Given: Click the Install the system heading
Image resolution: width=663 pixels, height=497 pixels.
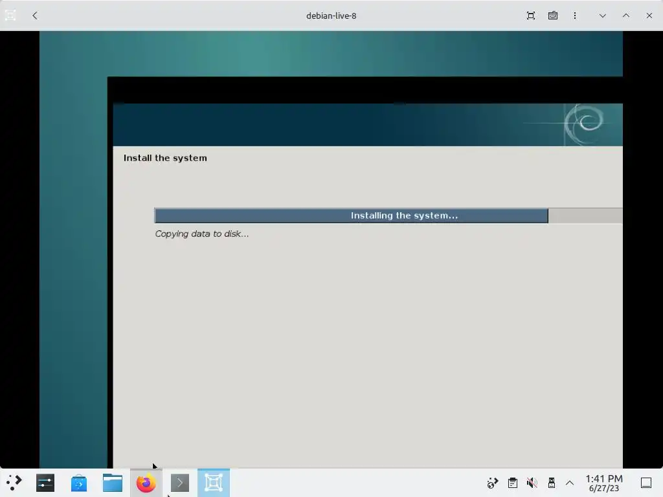Looking at the screenshot, I should tap(165, 158).
